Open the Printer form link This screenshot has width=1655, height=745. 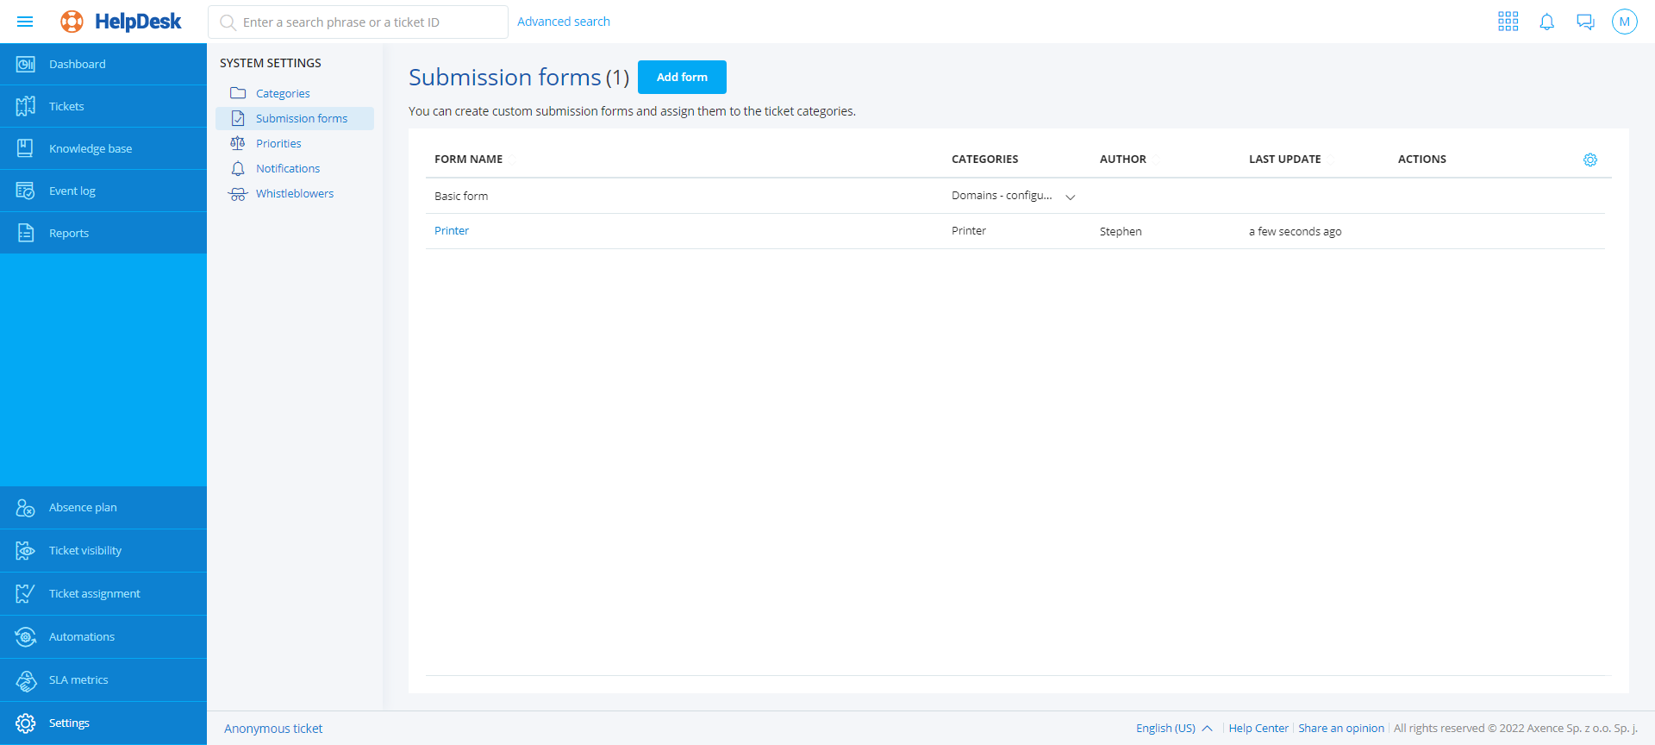tap(452, 230)
